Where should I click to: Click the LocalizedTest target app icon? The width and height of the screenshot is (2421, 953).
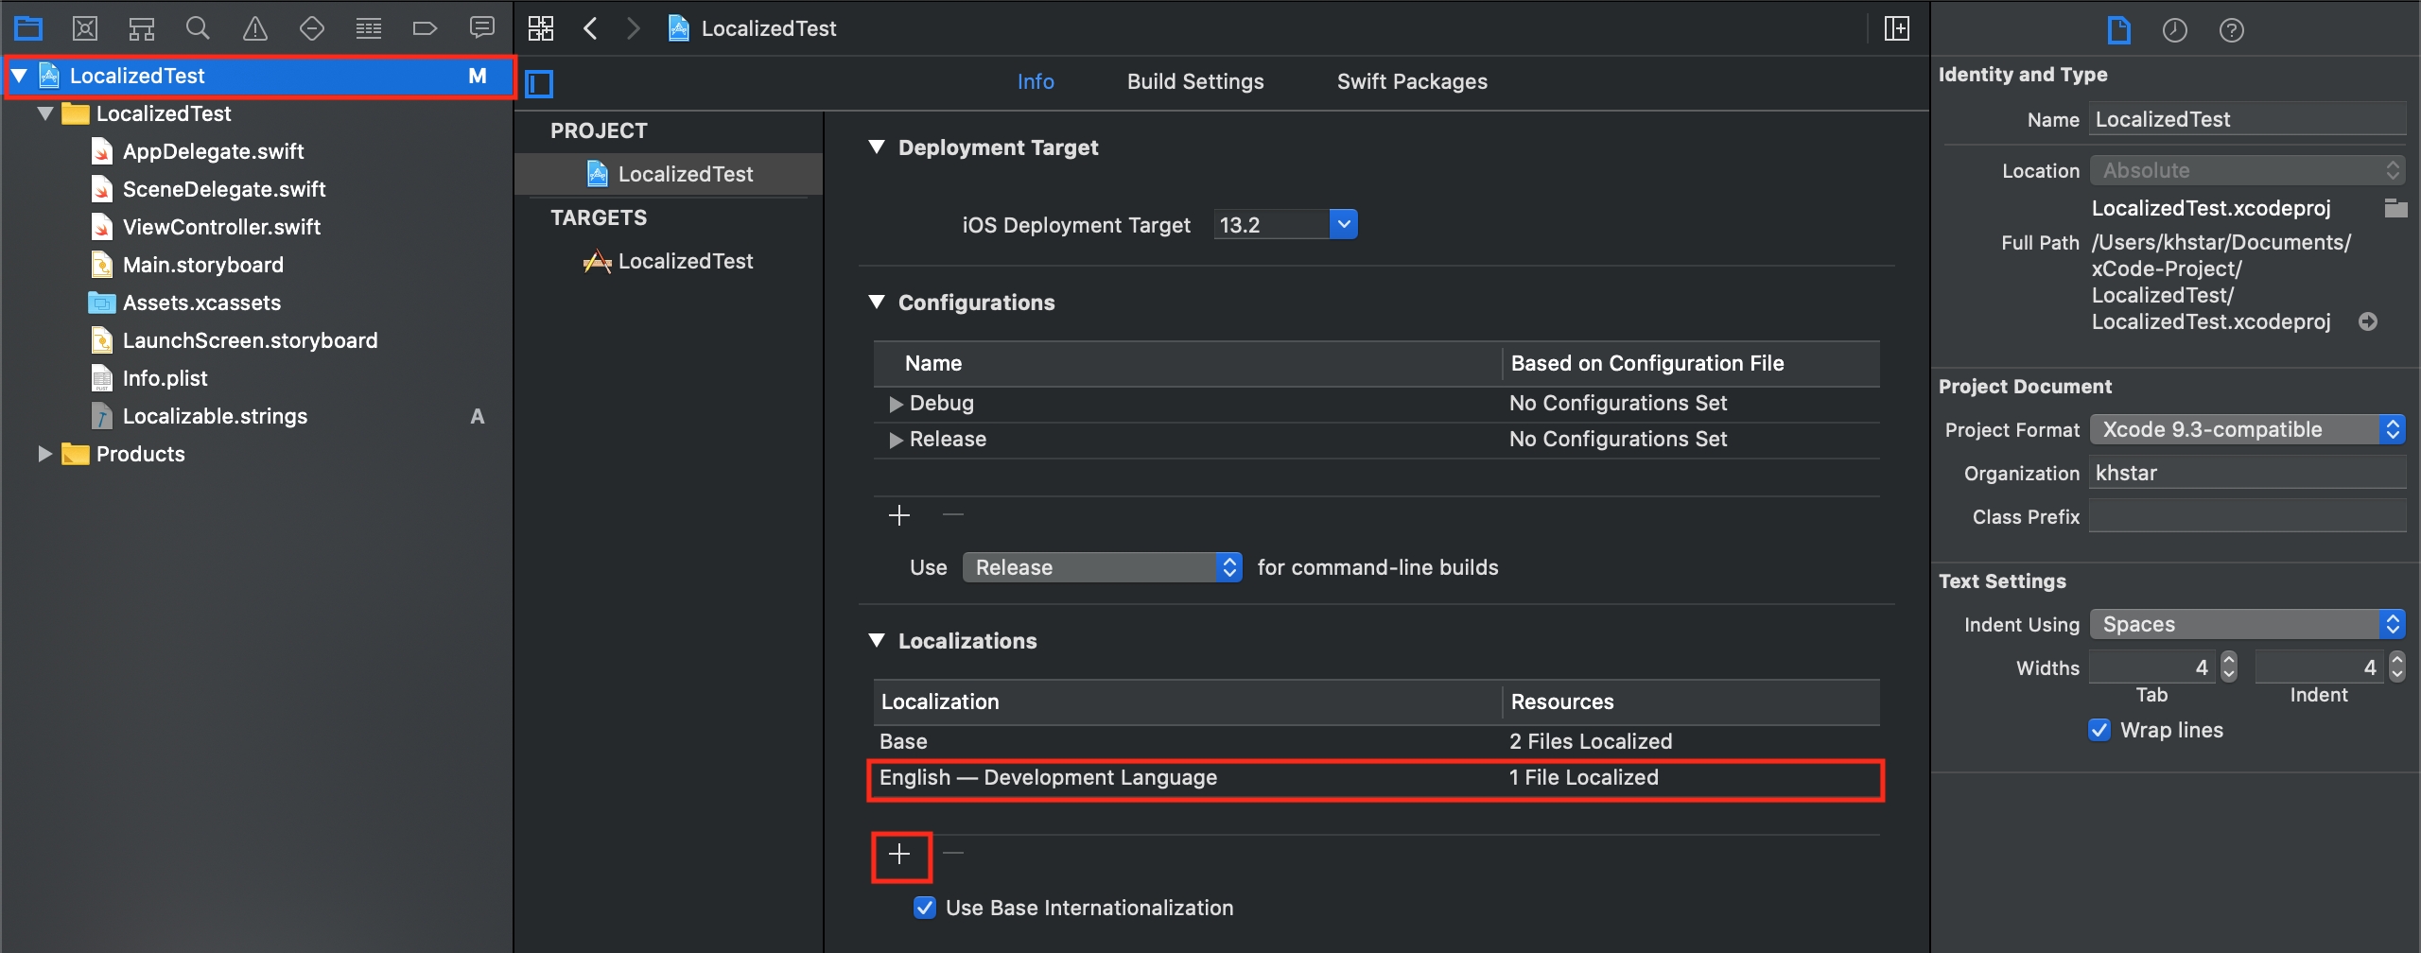click(597, 261)
